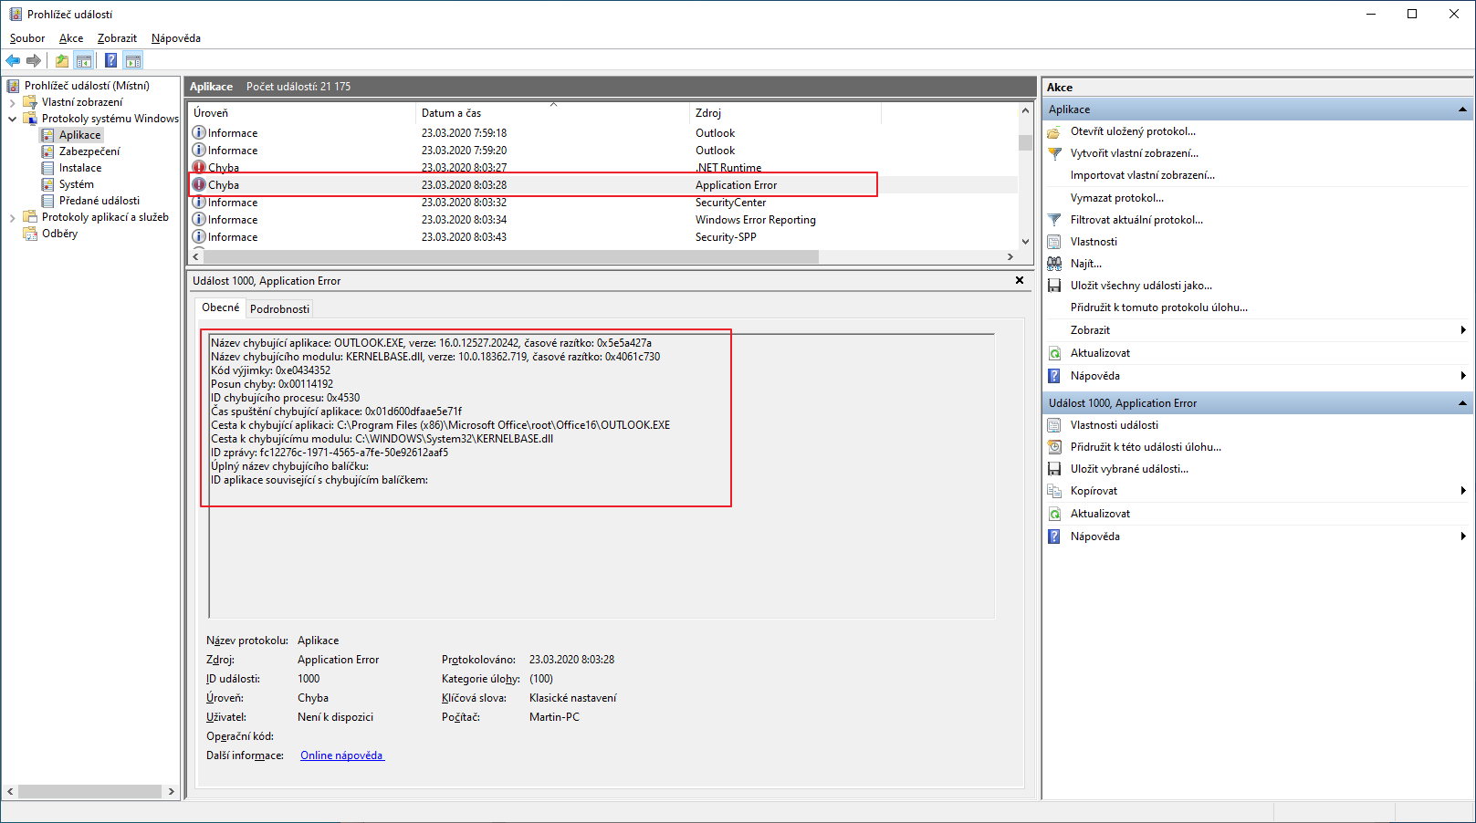Click the Nápověda icon under the Aplikace actions
Viewport: 1476px width, 823px height.
(x=1054, y=376)
